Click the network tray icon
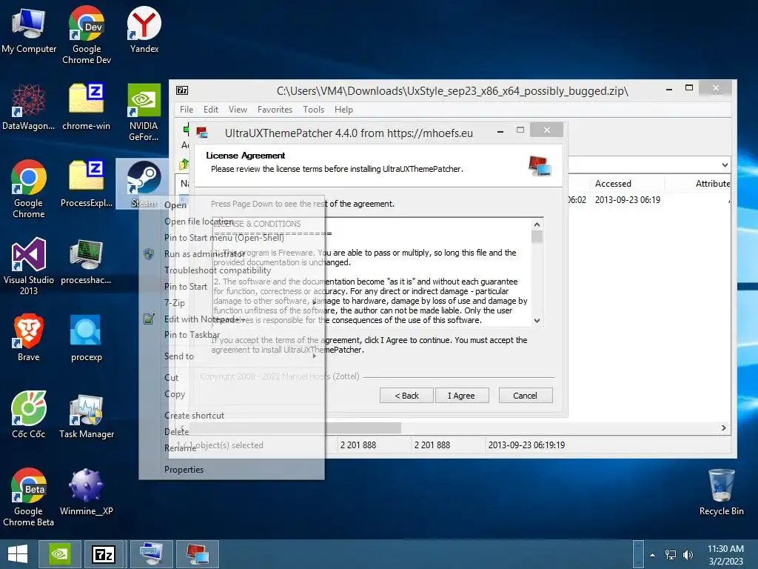 pyautogui.click(x=670, y=555)
